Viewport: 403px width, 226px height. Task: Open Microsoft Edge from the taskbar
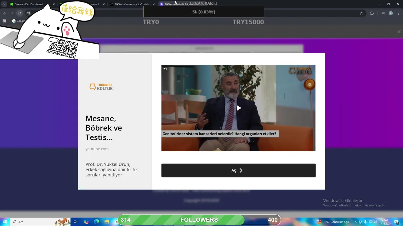(97, 222)
